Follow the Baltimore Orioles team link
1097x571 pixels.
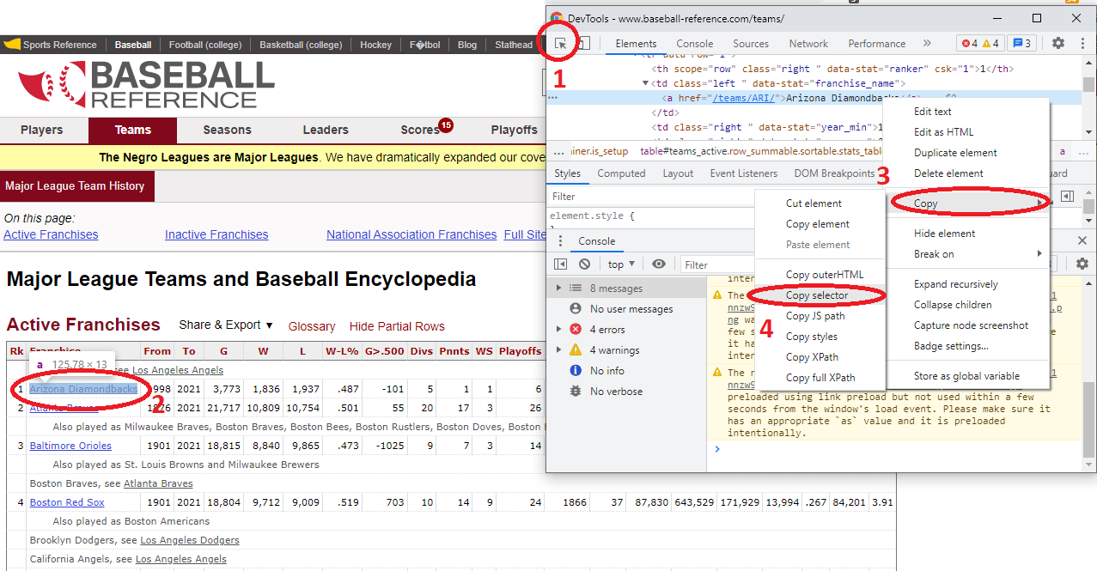pos(70,446)
